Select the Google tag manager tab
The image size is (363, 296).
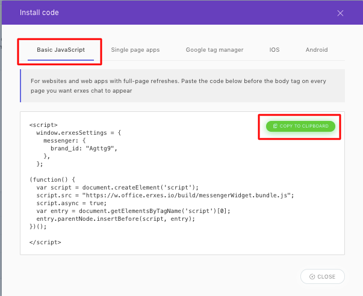click(214, 50)
